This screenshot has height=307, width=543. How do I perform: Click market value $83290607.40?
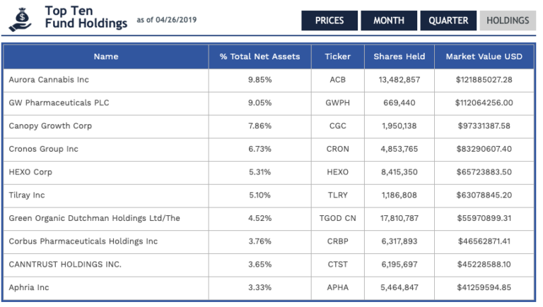484,149
